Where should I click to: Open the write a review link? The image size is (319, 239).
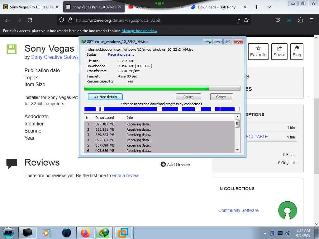(x=125, y=176)
